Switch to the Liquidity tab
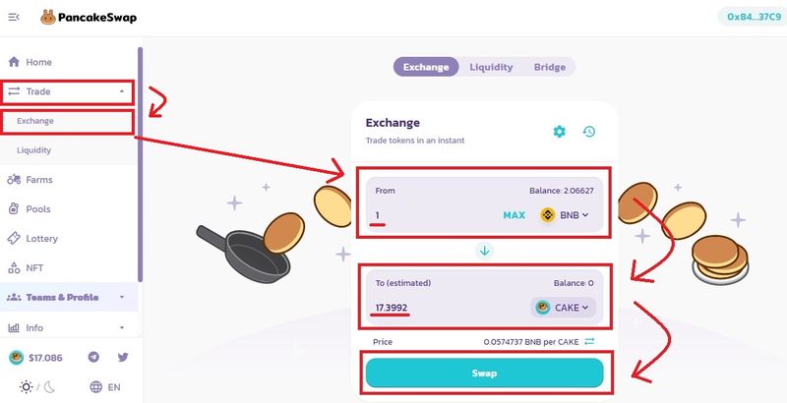This screenshot has width=787, height=403. point(491,67)
